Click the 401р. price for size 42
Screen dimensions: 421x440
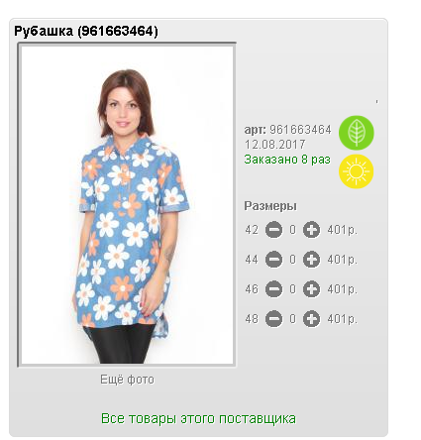click(342, 230)
